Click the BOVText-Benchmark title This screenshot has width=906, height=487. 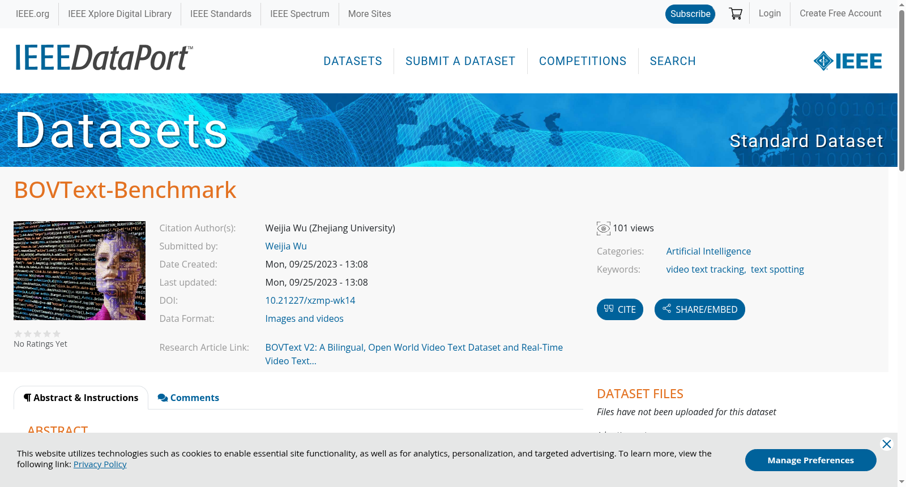(x=125, y=190)
